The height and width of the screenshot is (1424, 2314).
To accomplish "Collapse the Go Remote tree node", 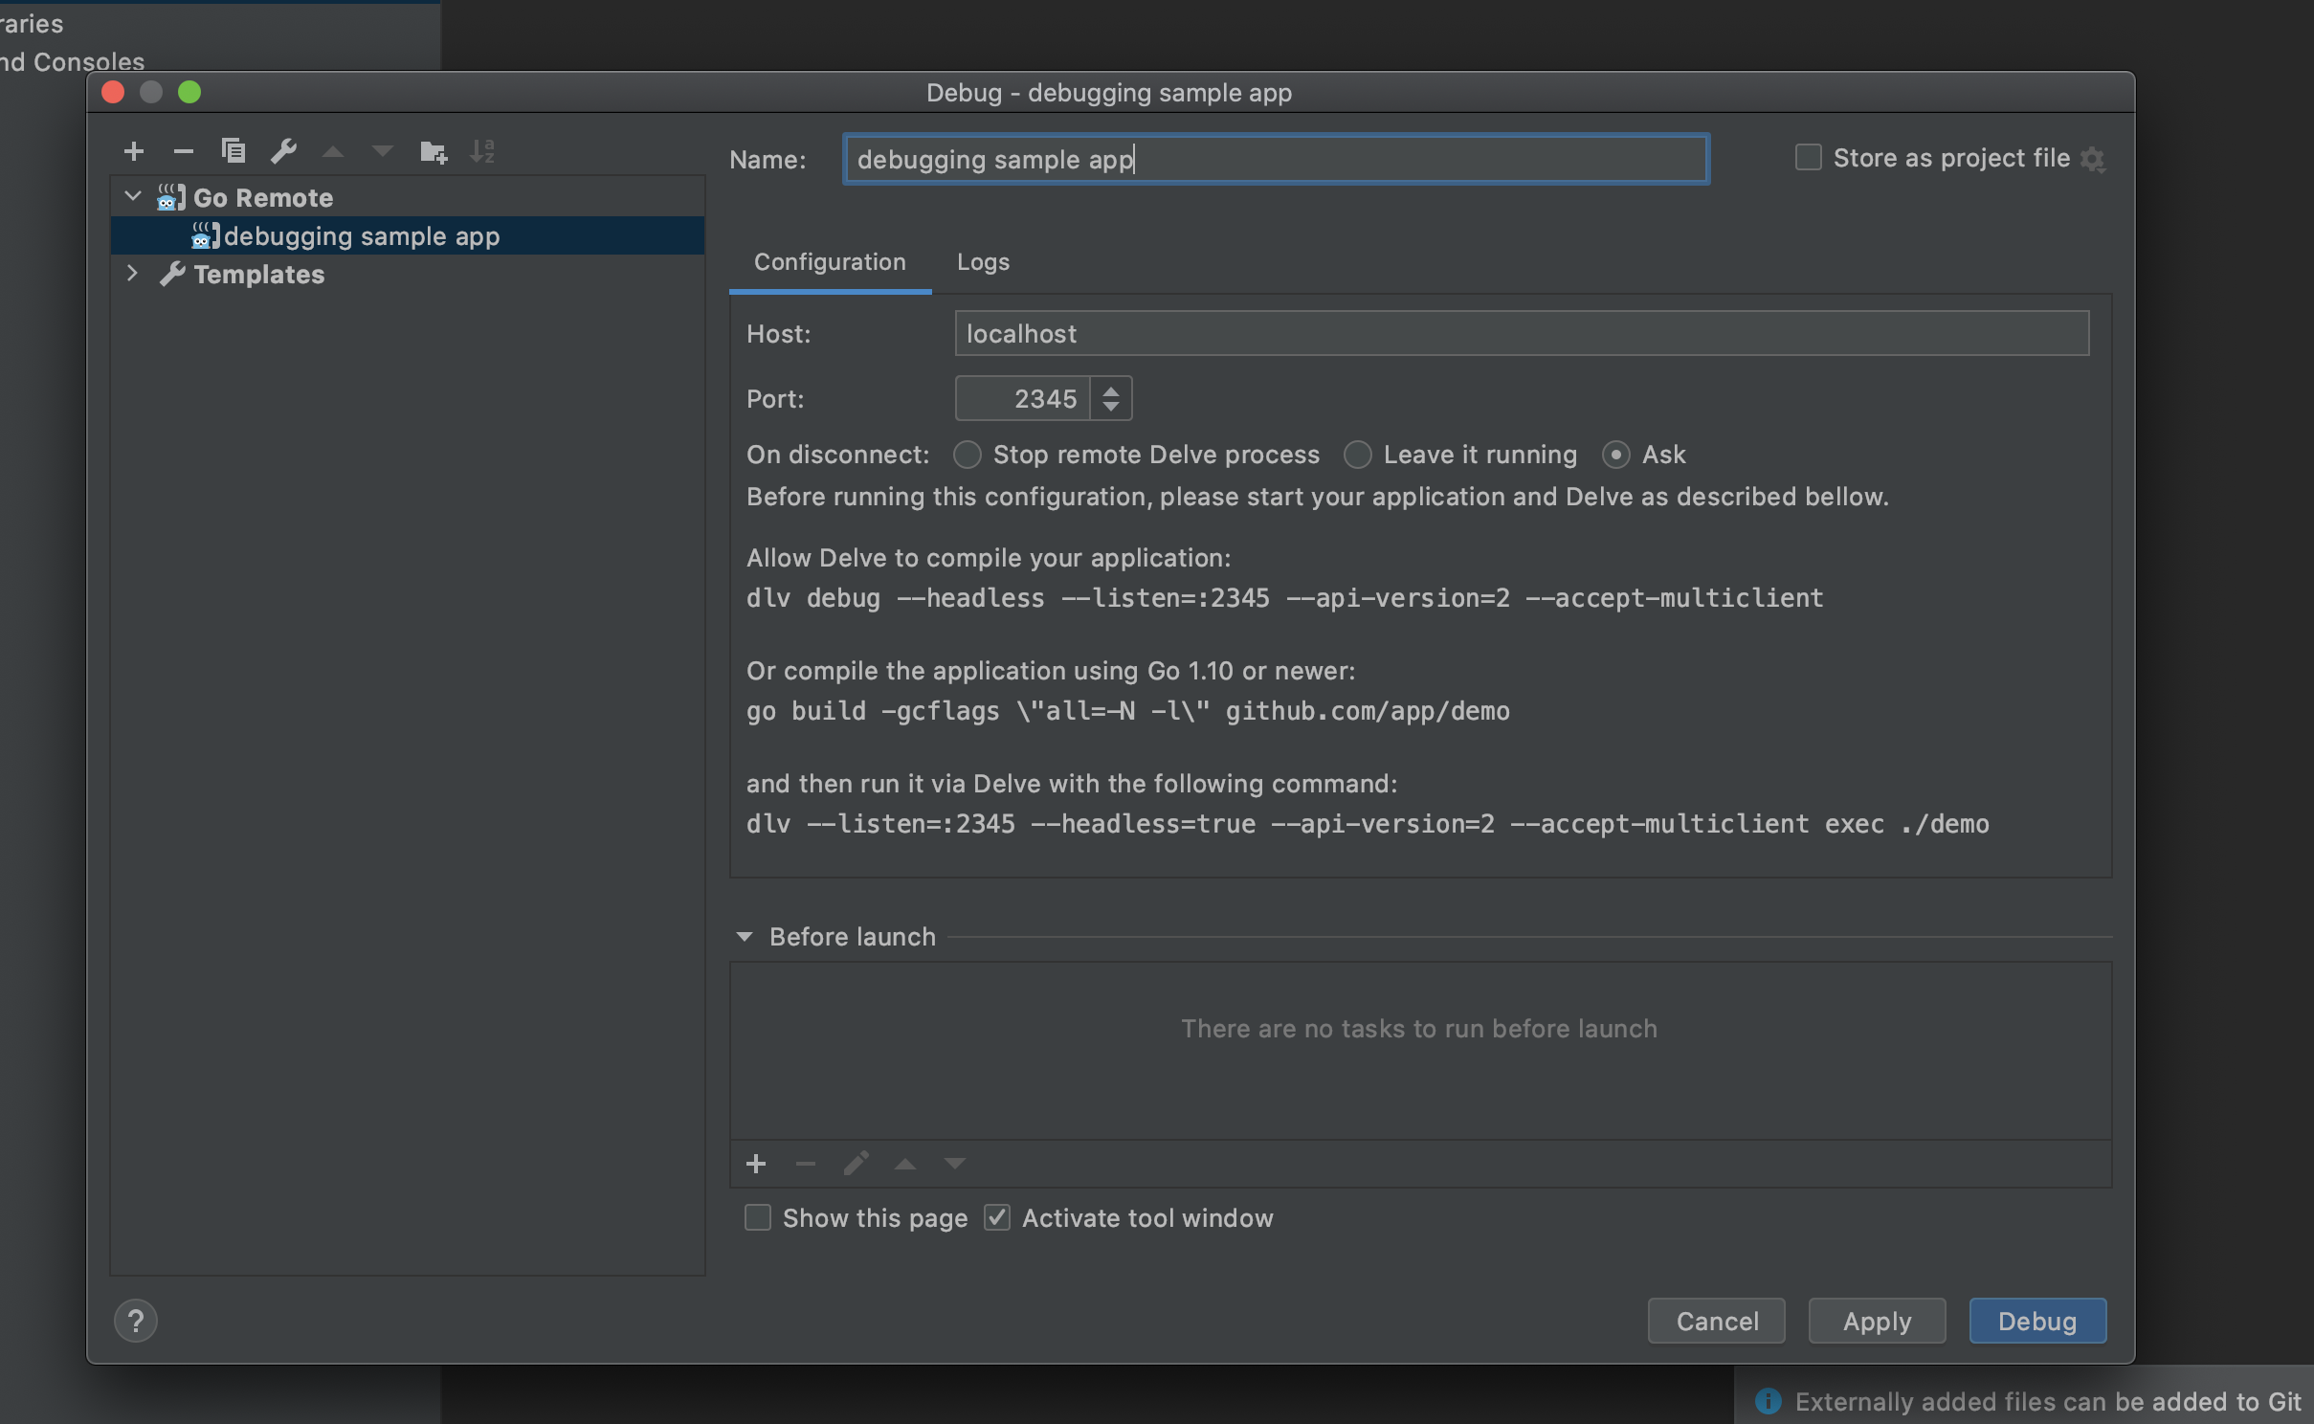I will (x=133, y=197).
